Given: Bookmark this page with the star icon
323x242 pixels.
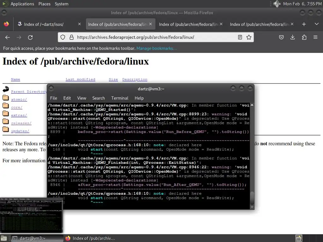Looking at the screenshot, I should 249,37.
